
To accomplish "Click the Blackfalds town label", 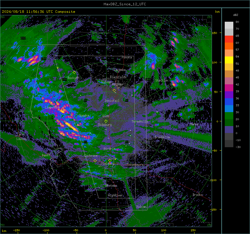I will pos(118,77).
